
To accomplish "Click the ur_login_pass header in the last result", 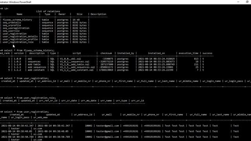I will point(20,117).
